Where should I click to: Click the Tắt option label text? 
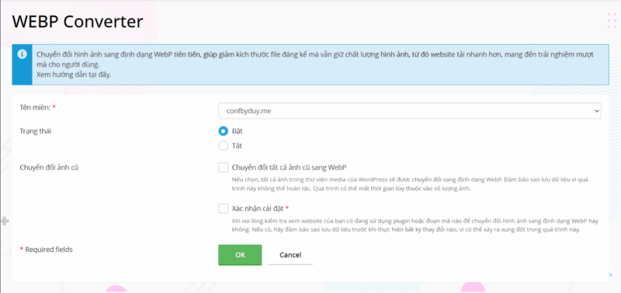[237, 146]
